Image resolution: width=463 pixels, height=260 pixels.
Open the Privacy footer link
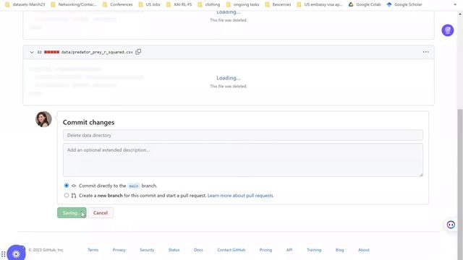[x=119, y=250]
